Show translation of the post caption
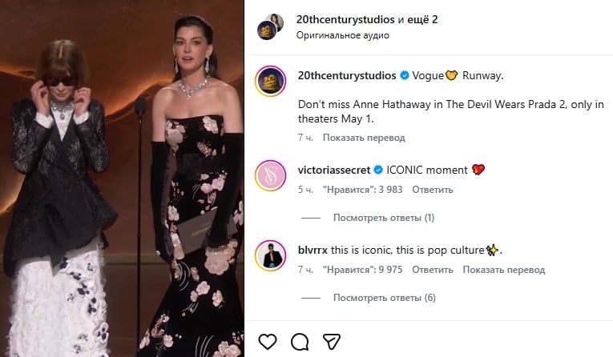613x357 pixels. [364, 138]
